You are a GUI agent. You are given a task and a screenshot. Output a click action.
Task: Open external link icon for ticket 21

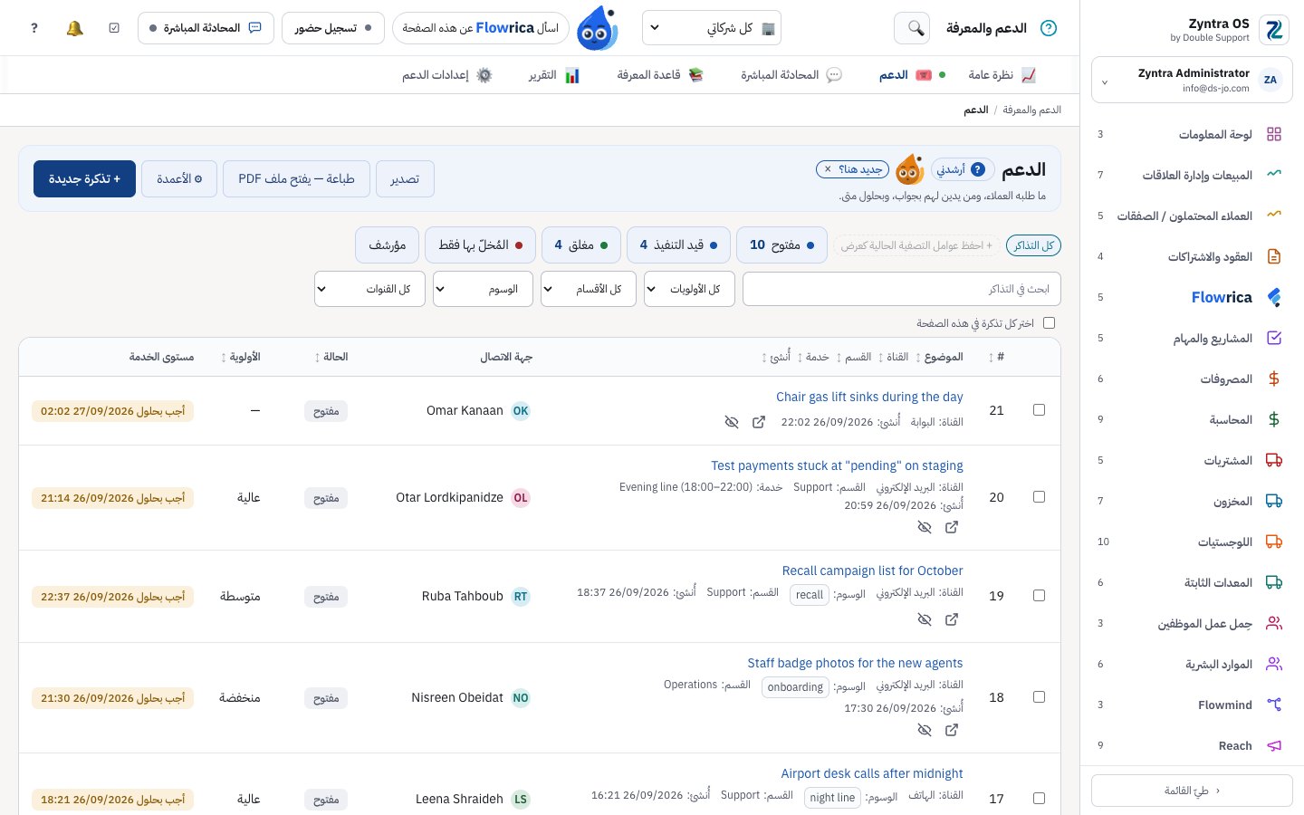click(759, 422)
